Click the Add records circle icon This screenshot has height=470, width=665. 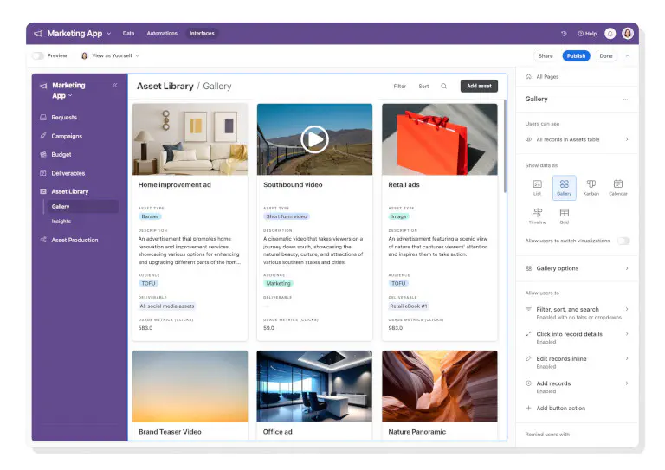tap(528, 383)
